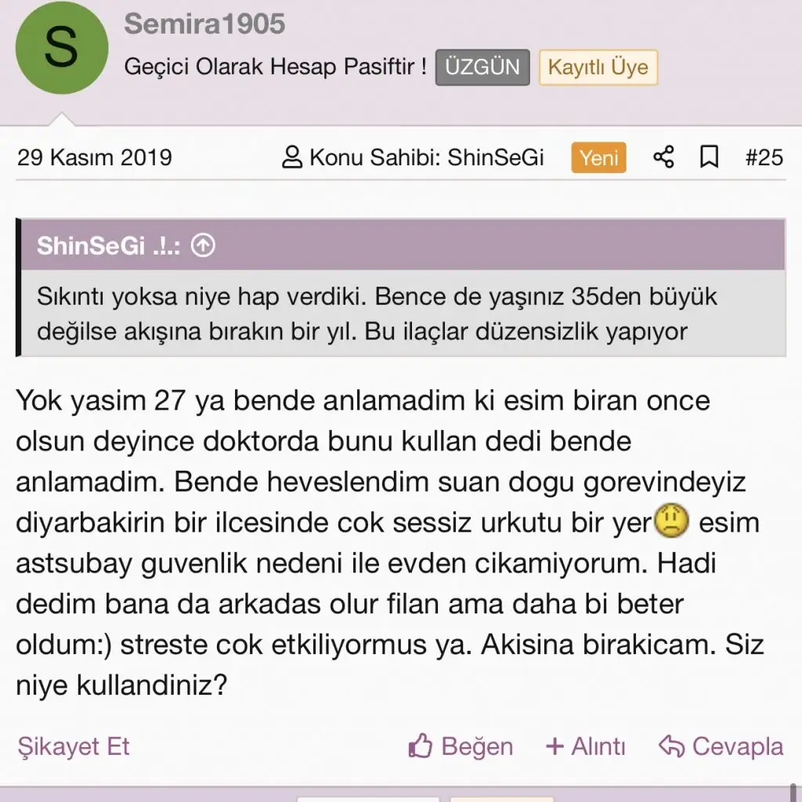Bookmark this post with the bookmark icon
This screenshot has height=802, width=802.
[709, 157]
